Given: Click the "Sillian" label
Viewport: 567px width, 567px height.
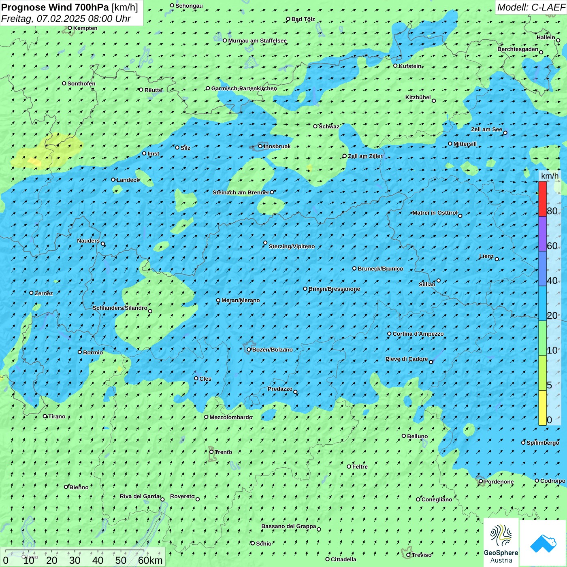Looking at the screenshot, I should [427, 284].
